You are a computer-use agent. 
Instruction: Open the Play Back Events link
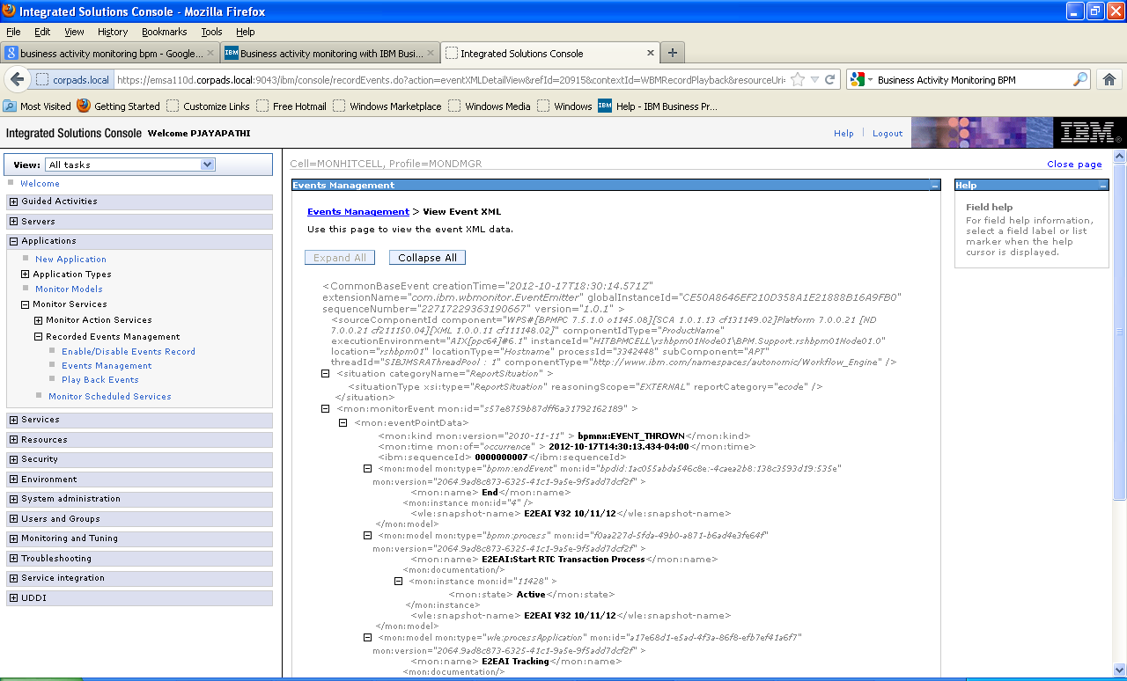click(100, 380)
